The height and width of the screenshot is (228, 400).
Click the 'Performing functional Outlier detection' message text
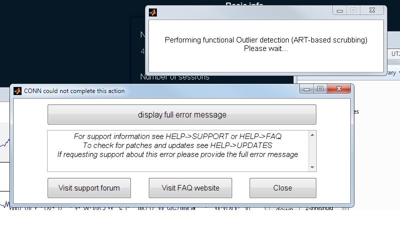(x=266, y=40)
